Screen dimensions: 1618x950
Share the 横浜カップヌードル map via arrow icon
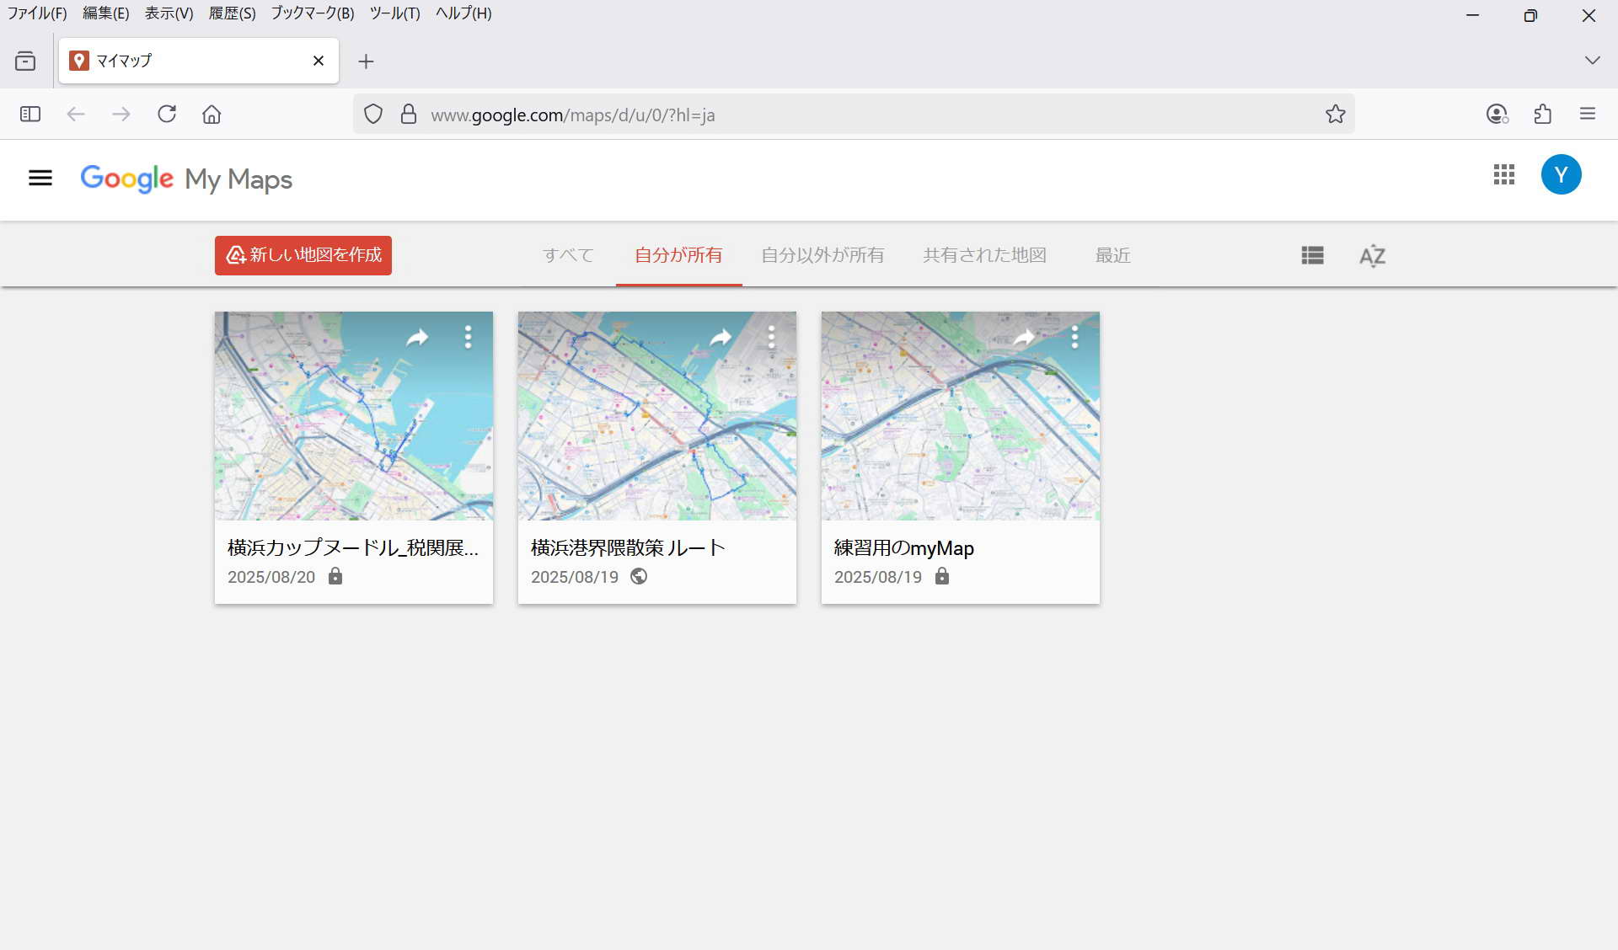pos(417,338)
